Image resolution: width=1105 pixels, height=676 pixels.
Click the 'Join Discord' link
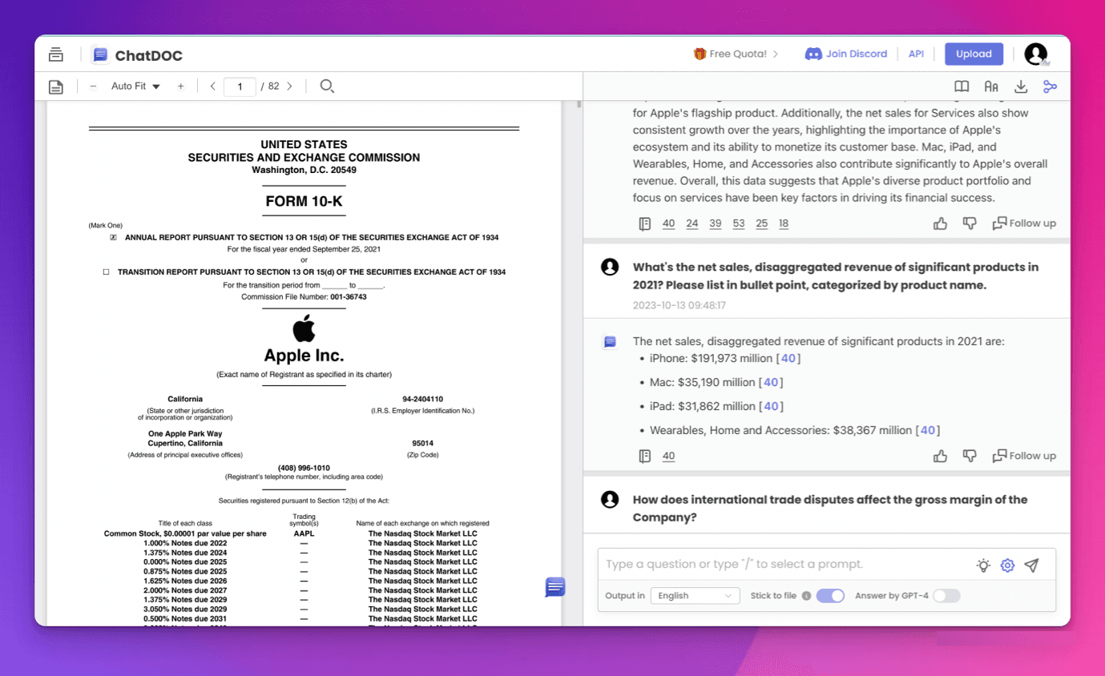(846, 54)
